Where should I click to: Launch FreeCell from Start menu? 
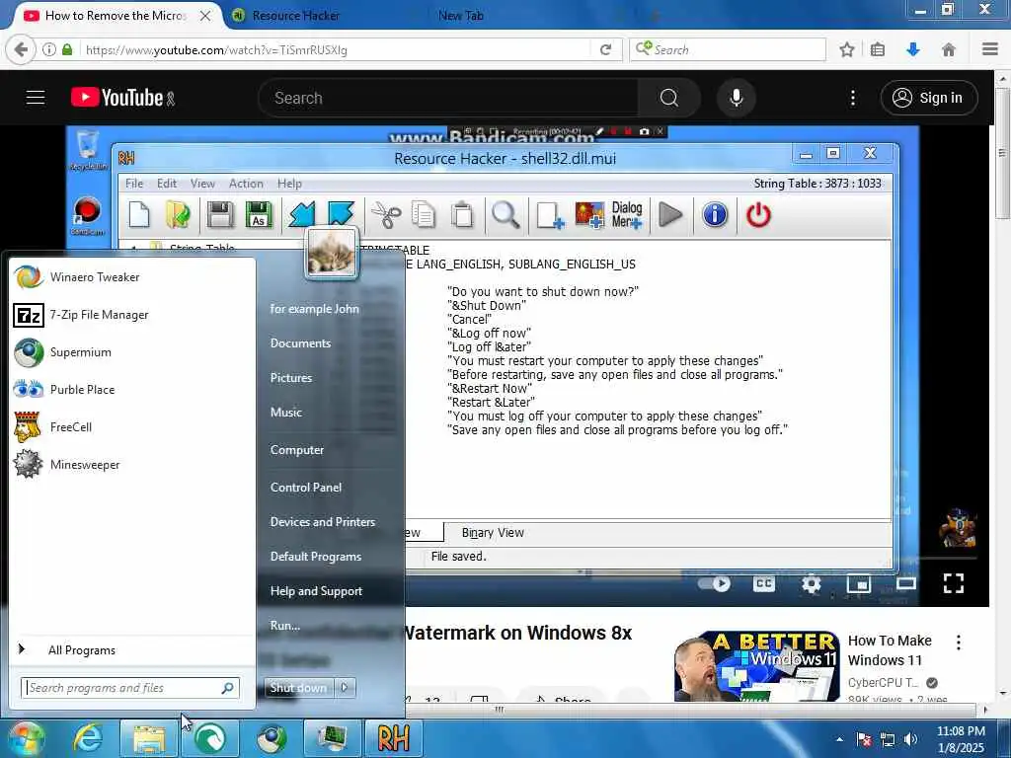pos(132,426)
